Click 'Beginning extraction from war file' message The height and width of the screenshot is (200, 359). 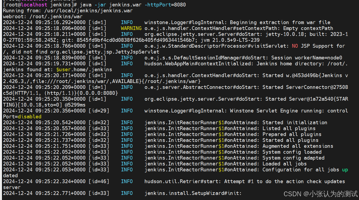coord(280,22)
